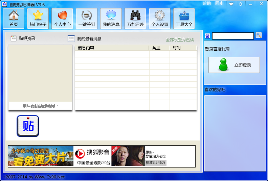The image size is (268, 181).
Task: Click 全部设置为已读 link
Action: (x=180, y=40)
